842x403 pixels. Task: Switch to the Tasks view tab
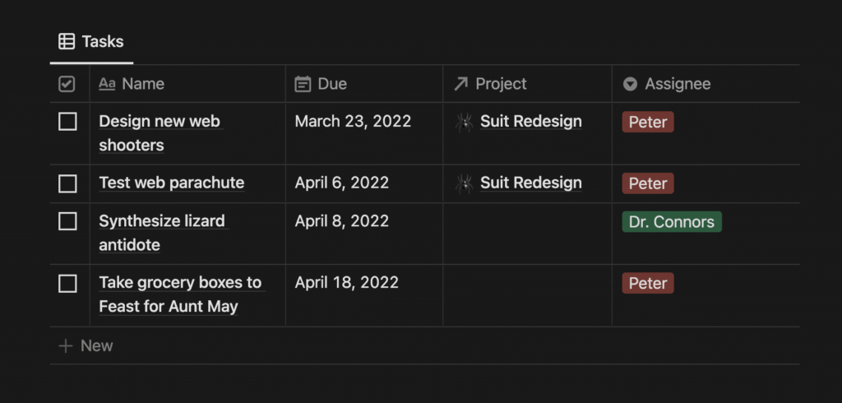tap(91, 41)
